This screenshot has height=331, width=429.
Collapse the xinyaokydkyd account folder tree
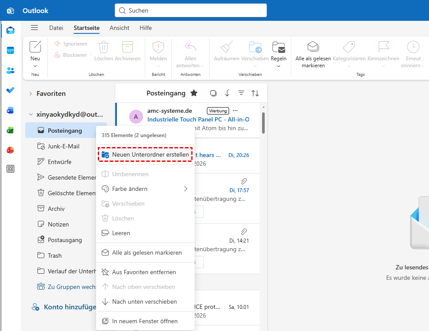click(x=31, y=115)
